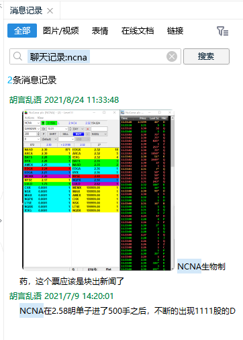Select the 全部 filter tab
The width and height of the screenshot is (243, 340).
(22, 31)
